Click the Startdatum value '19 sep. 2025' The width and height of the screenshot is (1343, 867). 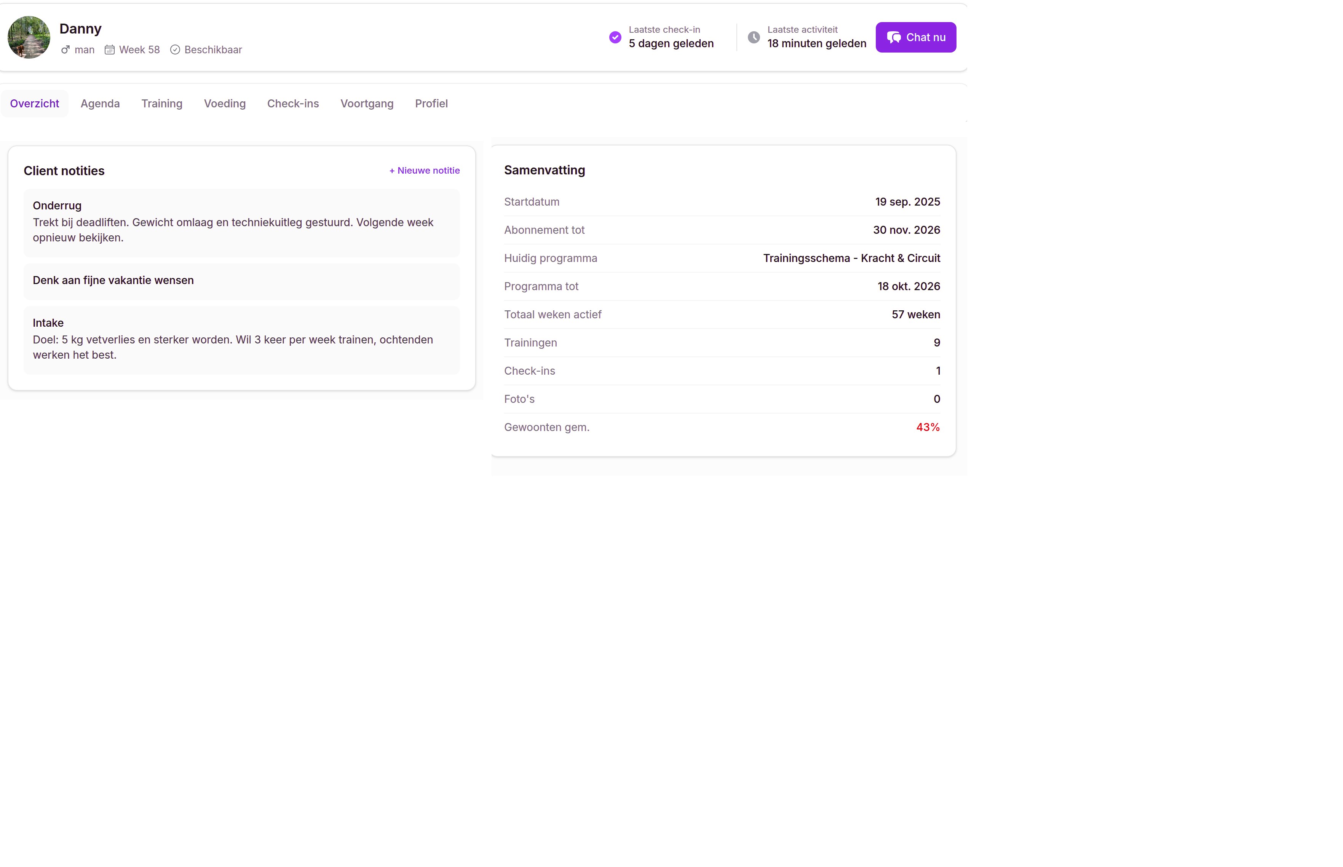pyautogui.click(x=907, y=201)
